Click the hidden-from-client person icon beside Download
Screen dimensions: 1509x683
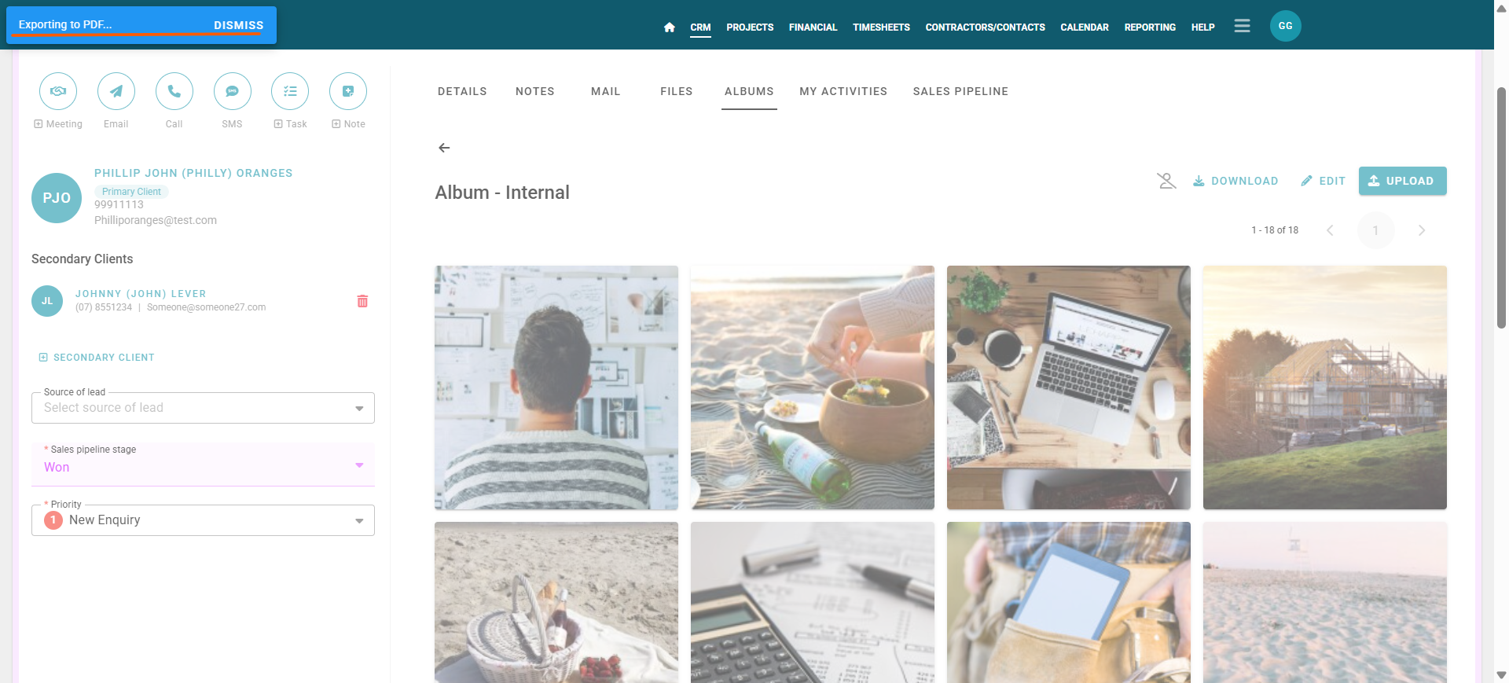pos(1166,181)
